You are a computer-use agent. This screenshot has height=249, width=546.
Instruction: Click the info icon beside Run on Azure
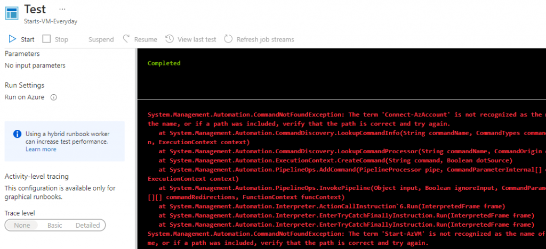[x=53, y=97]
